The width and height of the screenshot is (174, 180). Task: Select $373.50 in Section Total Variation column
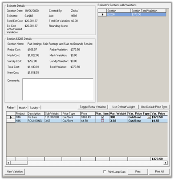coord(148,14)
